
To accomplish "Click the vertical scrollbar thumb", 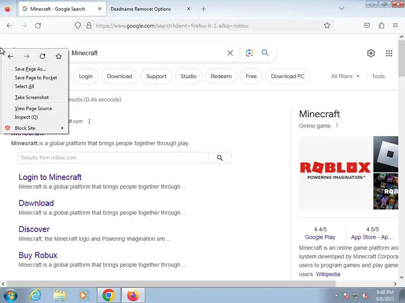I will [402, 59].
